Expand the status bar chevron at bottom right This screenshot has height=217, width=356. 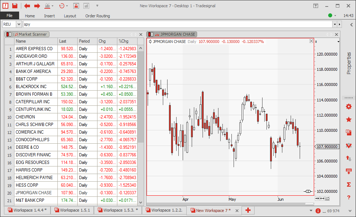(x=350, y=211)
